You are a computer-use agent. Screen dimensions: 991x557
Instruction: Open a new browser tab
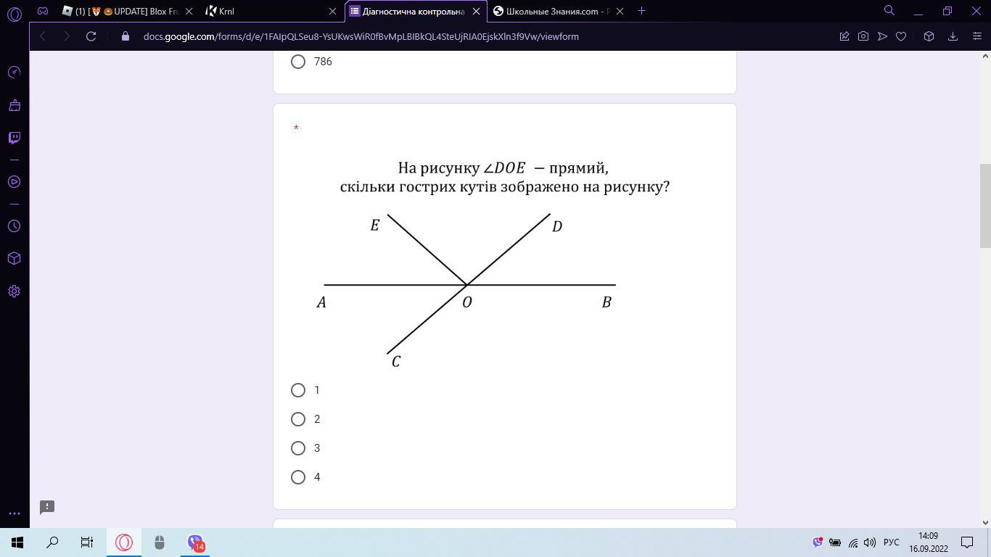(641, 11)
